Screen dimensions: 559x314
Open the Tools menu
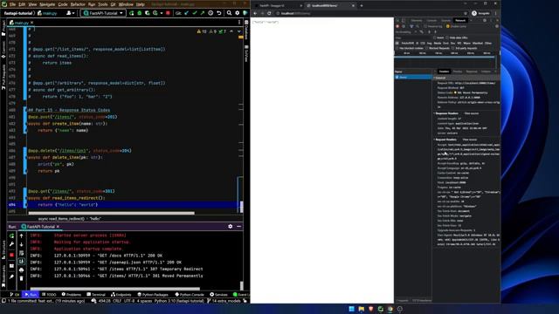103,4
